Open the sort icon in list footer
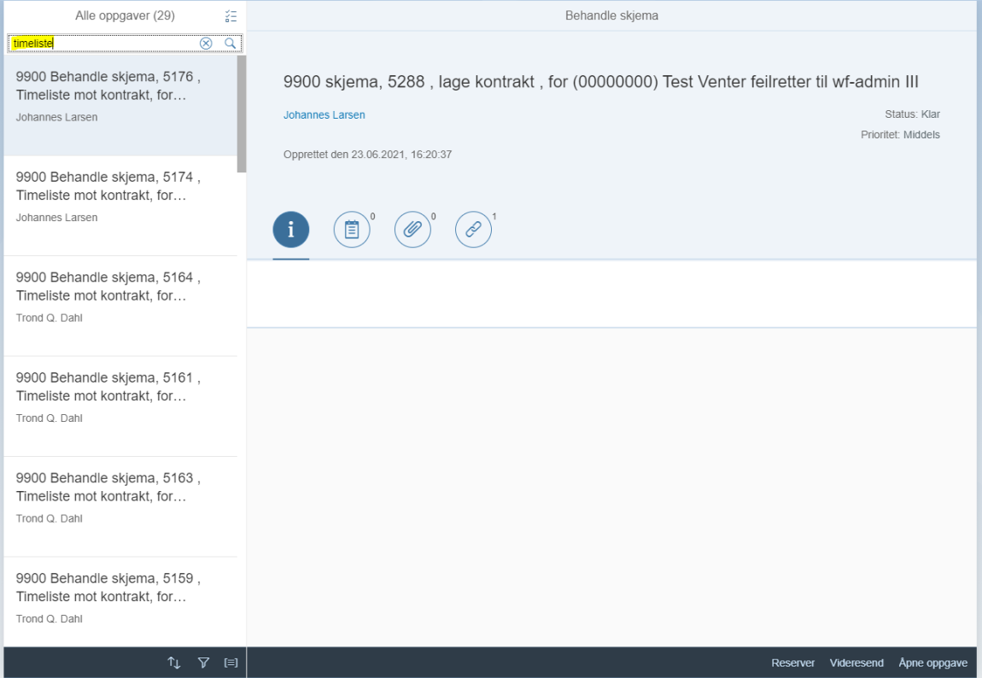 point(174,663)
